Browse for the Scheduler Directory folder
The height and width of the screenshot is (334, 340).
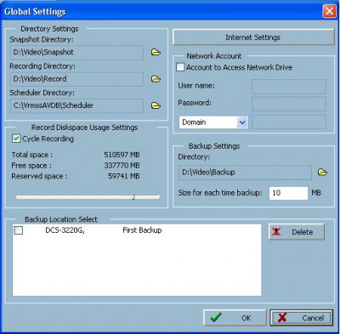[x=156, y=105]
